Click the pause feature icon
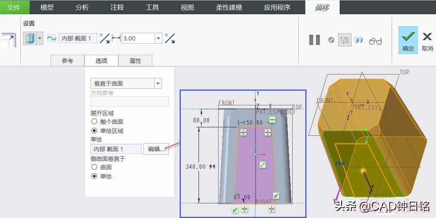 coord(315,40)
